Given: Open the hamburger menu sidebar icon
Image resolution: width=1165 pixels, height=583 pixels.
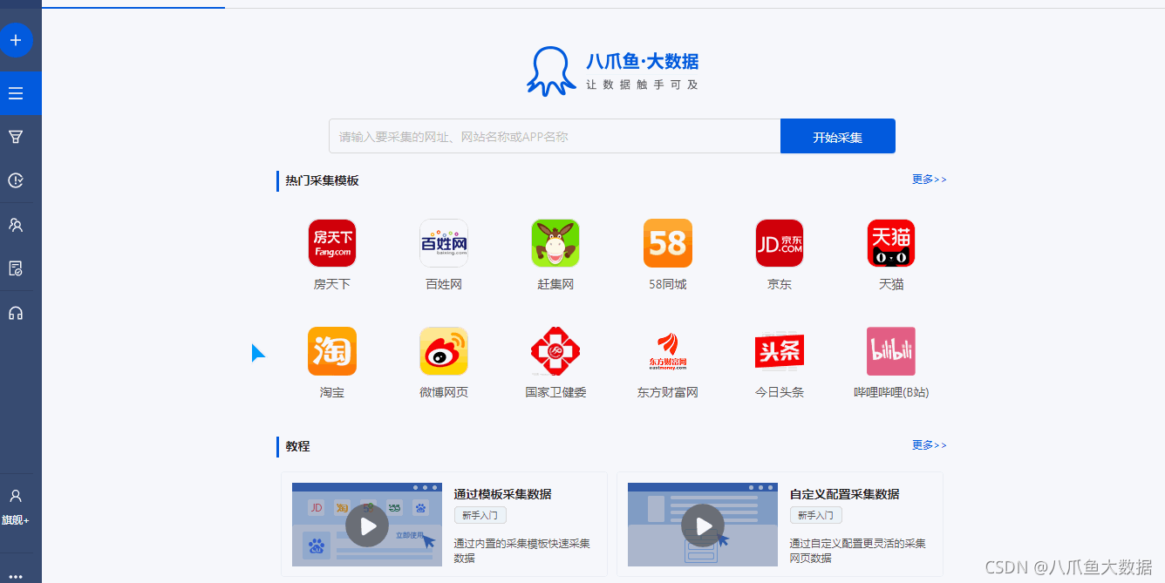Looking at the screenshot, I should click(16, 93).
